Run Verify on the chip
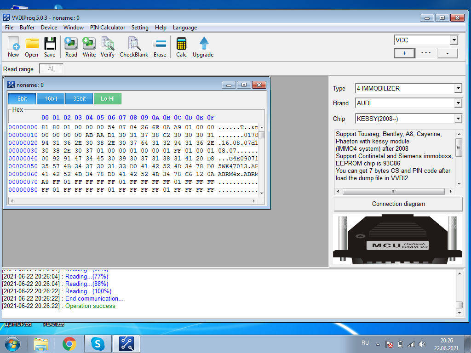Viewport: 471px width, 353px height. [x=108, y=46]
